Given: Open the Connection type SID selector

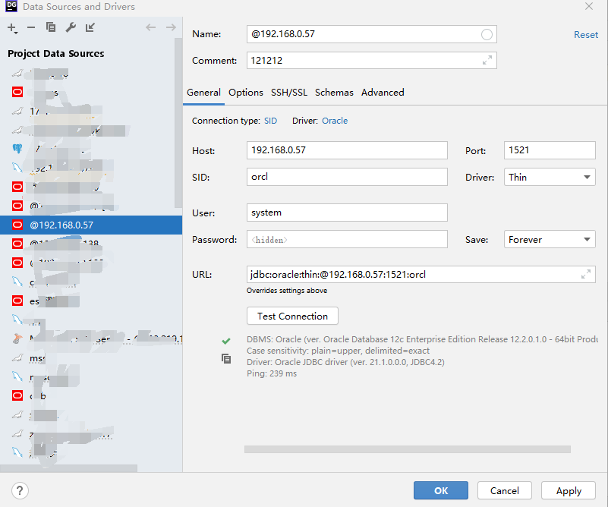Looking at the screenshot, I should 271,121.
